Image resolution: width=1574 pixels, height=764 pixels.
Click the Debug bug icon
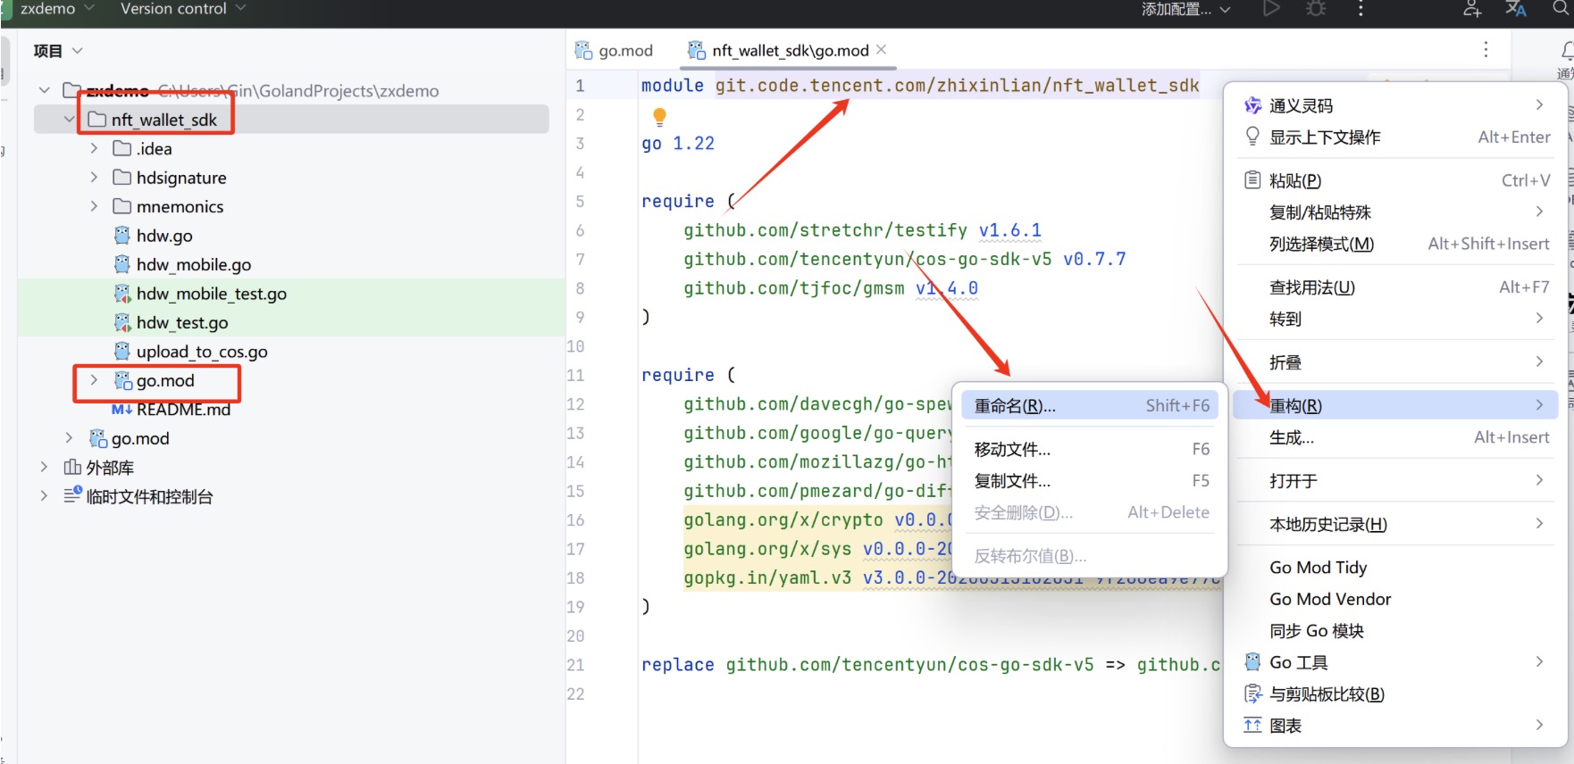coord(1316,9)
